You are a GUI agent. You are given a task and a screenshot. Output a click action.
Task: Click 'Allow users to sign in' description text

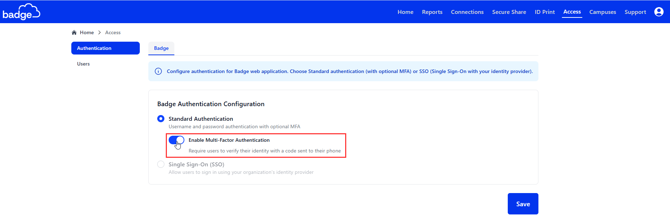pos(241,172)
